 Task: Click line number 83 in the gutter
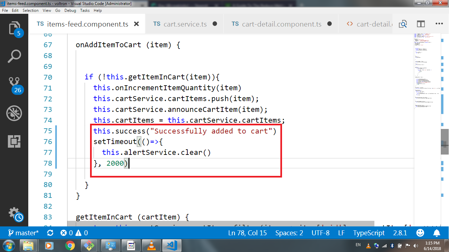48,217
